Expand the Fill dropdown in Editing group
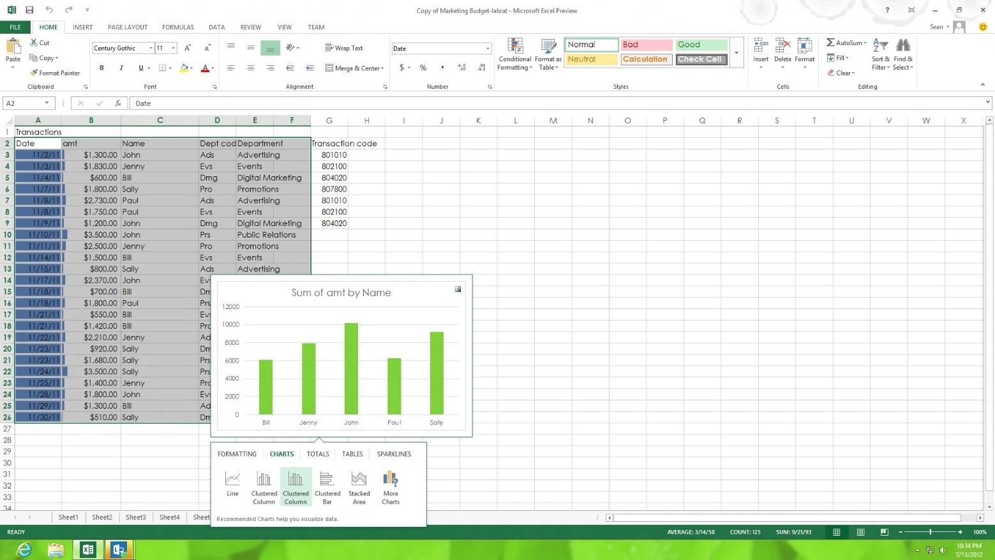This screenshot has height=560, width=995. point(848,57)
